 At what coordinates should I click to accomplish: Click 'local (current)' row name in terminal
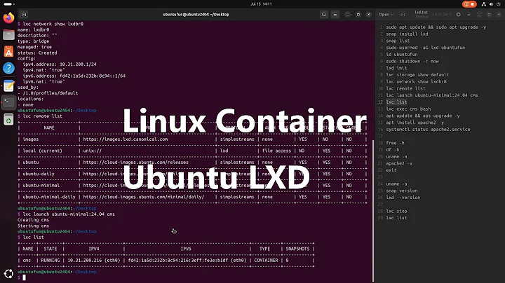click(x=42, y=151)
